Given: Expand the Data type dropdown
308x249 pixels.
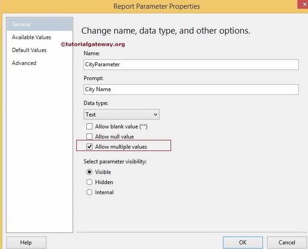Looking at the screenshot, I should [x=155, y=115].
